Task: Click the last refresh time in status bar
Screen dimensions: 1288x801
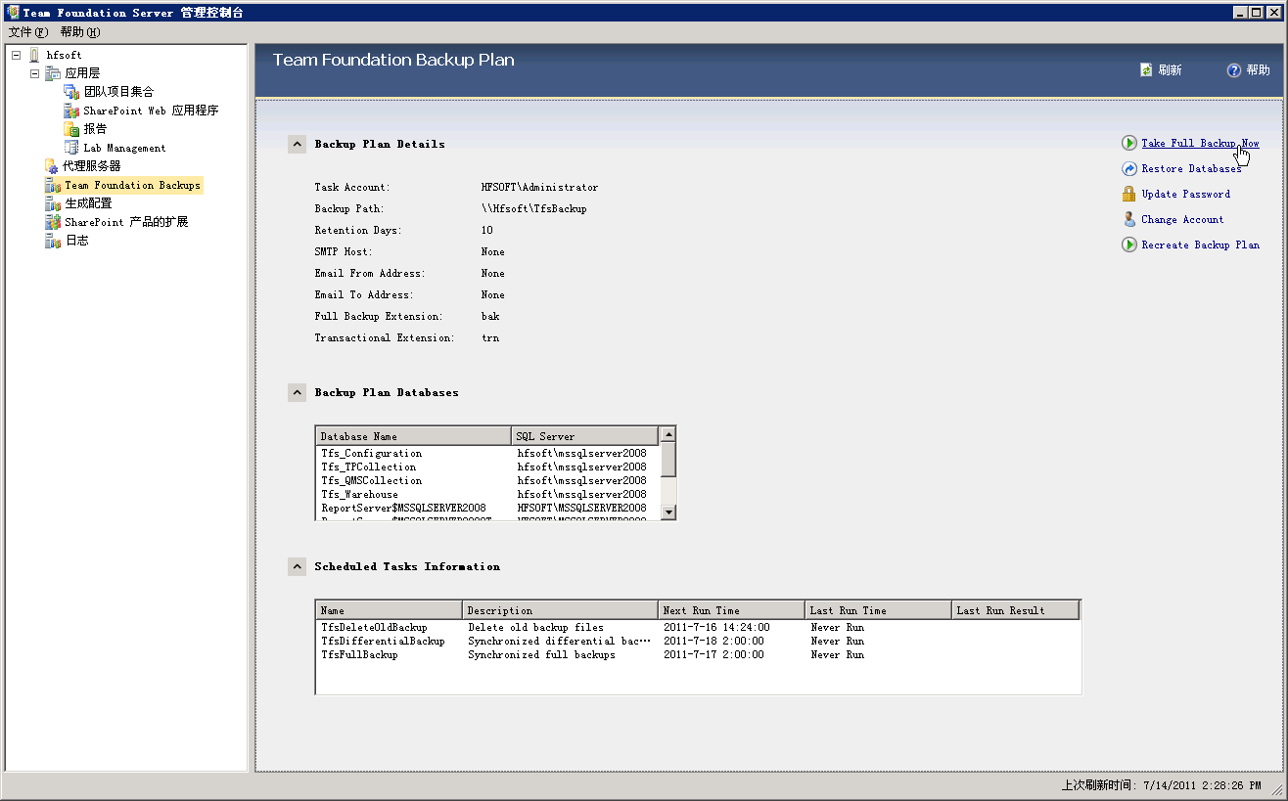Action: click(1161, 785)
